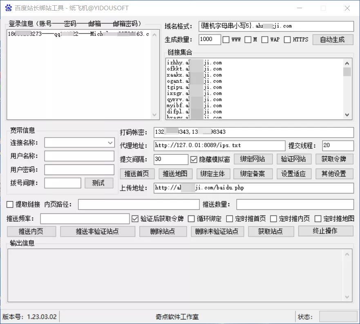This screenshot has height=324, width=360.
Task: Enable the 循环绑定 checkbox
Action: (x=191, y=219)
